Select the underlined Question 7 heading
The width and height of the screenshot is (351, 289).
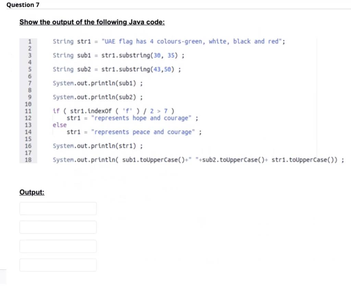click(x=23, y=4)
